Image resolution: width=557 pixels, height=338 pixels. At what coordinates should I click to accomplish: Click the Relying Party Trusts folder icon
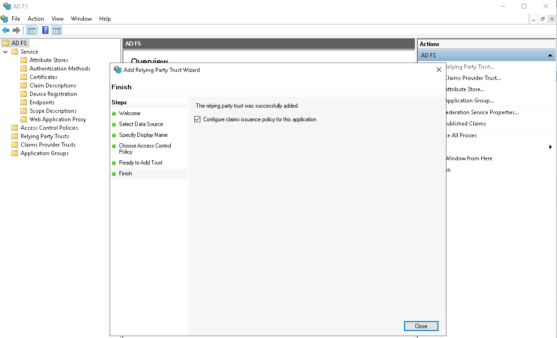(x=15, y=136)
